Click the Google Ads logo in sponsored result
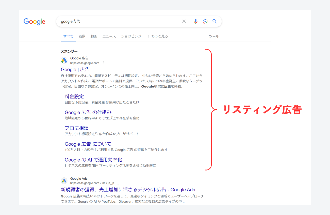Screen dimensions: 330x215 [x=64, y=60]
